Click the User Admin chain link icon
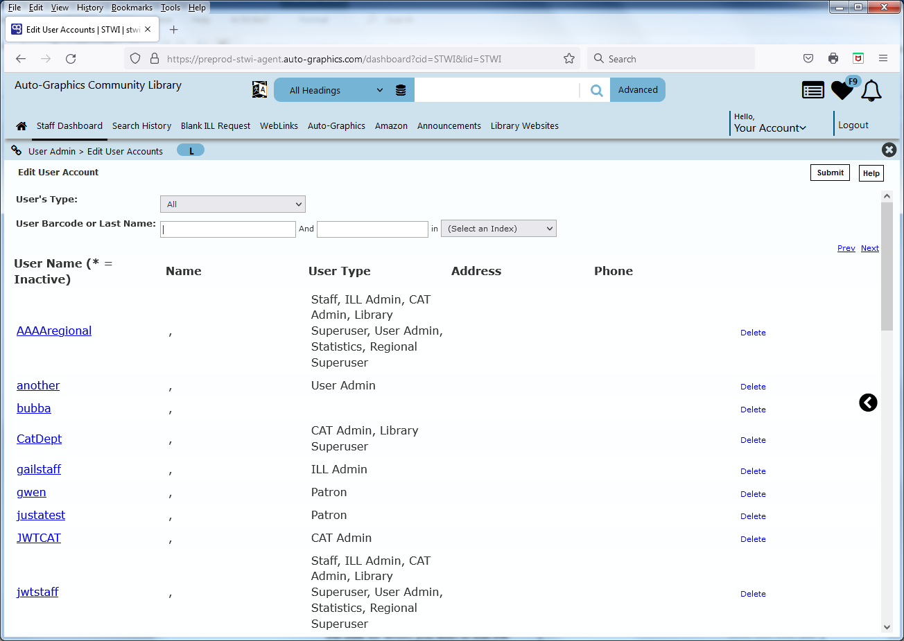 [x=17, y=150]
